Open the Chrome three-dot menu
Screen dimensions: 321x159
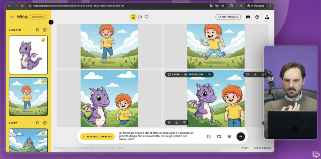point(270,6)
